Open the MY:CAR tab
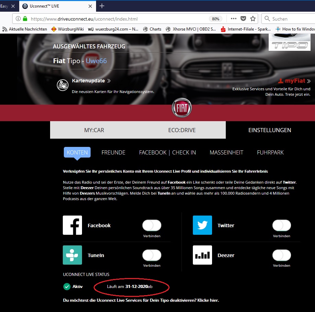 point(94,130)
